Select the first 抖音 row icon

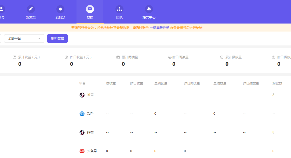[82, 95]
